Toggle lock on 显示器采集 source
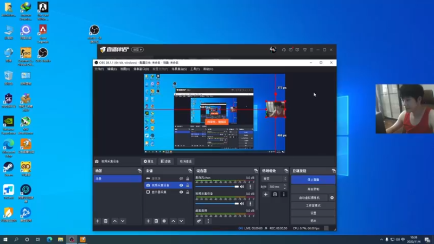Screen dimensions: 434x244 coord(188,192)
